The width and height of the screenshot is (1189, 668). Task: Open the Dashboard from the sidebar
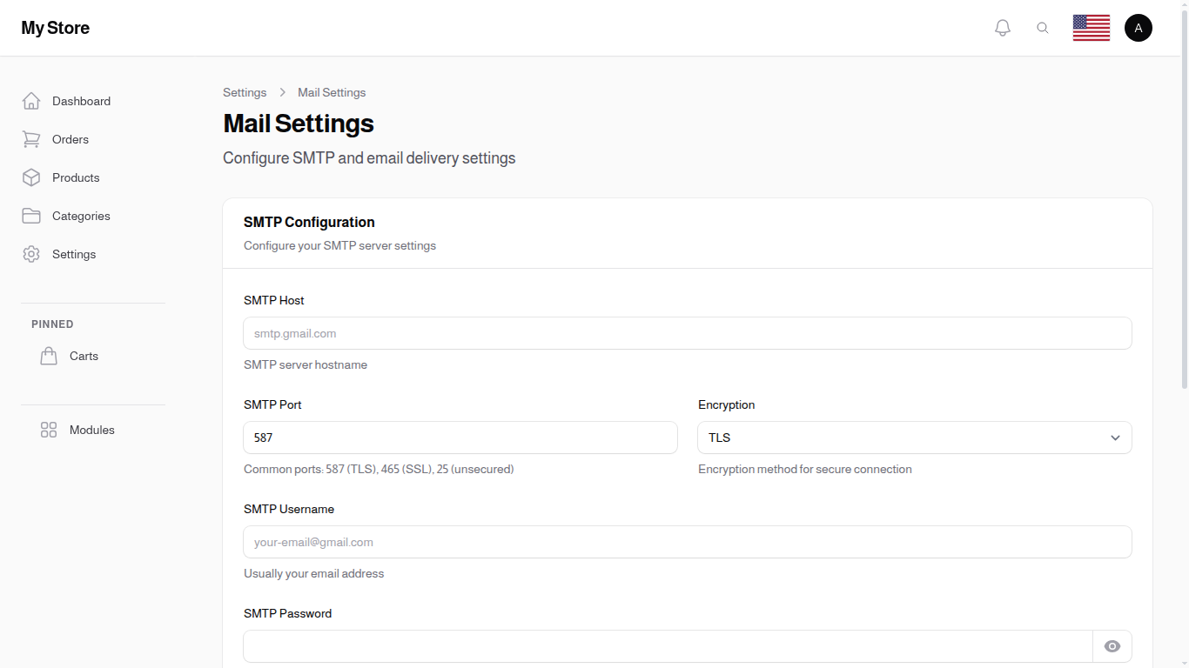click(81, 101)
